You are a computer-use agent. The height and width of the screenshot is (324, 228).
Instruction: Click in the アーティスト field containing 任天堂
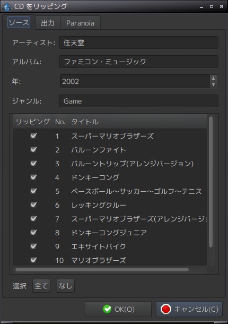tap(138, 42)
